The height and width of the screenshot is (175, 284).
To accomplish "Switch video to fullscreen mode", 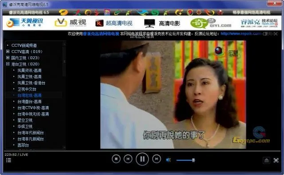I will tap(276, 160).
